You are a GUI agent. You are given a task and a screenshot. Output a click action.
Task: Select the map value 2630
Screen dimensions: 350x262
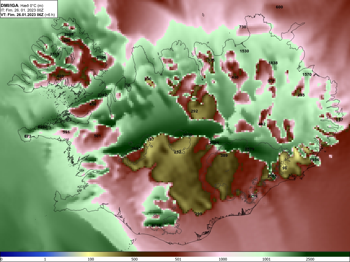coord(187,135)
